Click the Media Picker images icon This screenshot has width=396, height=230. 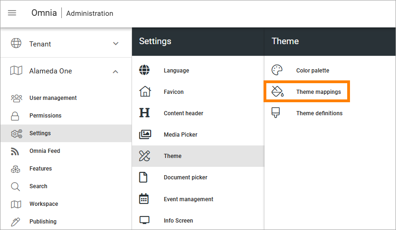pyautogui.click(x=145, y=134)
